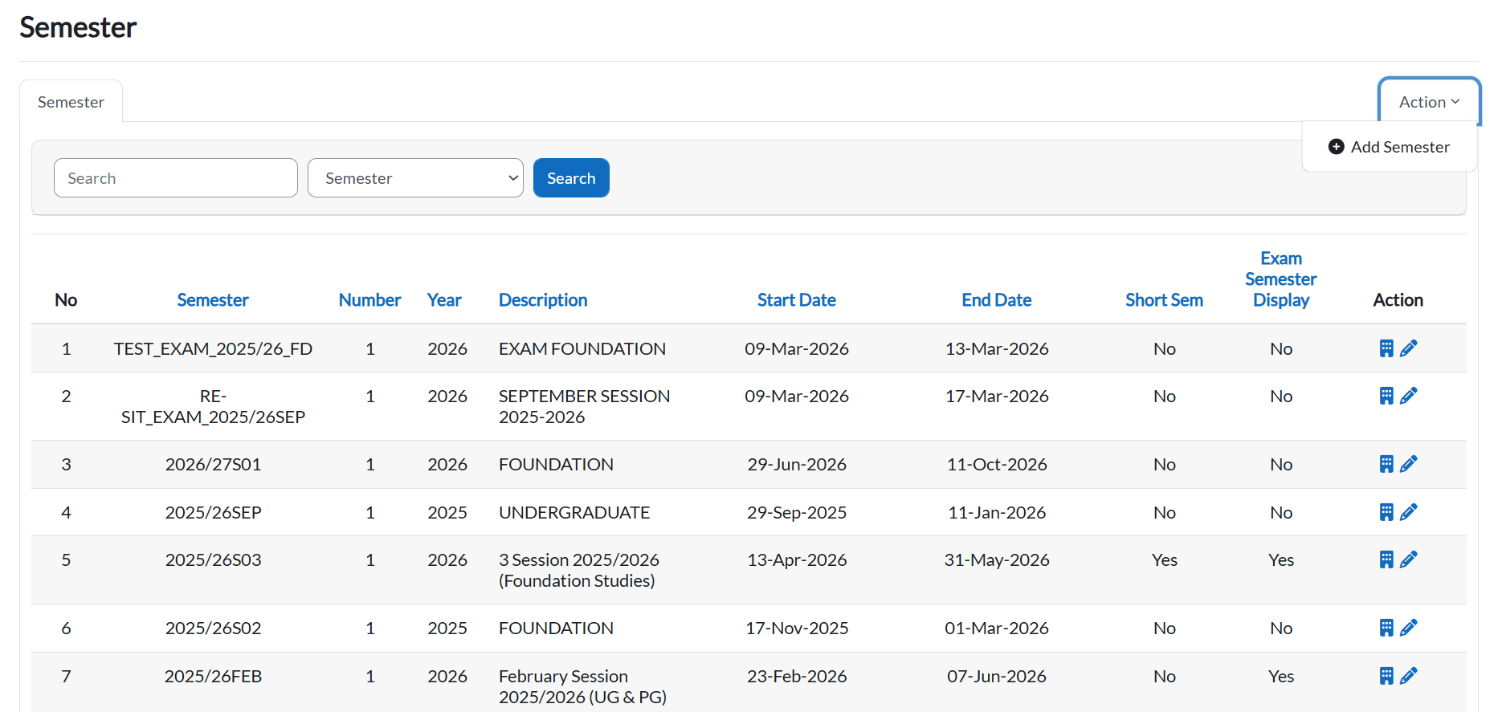
Task: Sort table by Year column
Action: pyautogui.click(x=444, y=300)
